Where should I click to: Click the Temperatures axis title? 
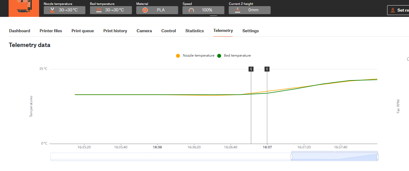click(31, 106)
